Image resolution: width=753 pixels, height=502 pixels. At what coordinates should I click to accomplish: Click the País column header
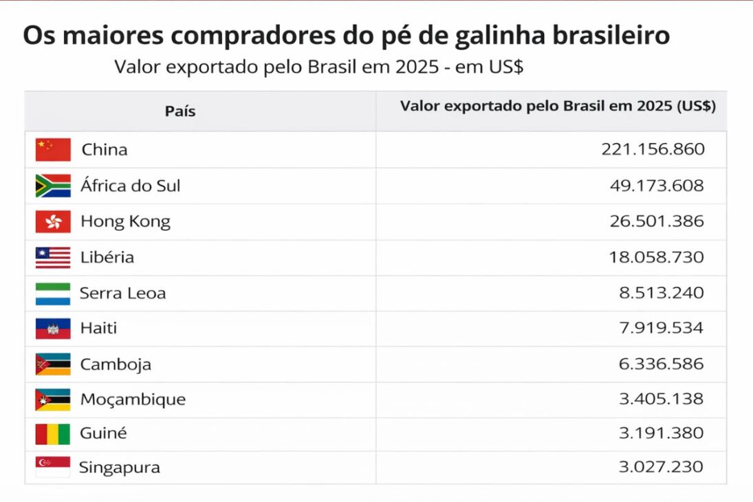coord(180,111)
